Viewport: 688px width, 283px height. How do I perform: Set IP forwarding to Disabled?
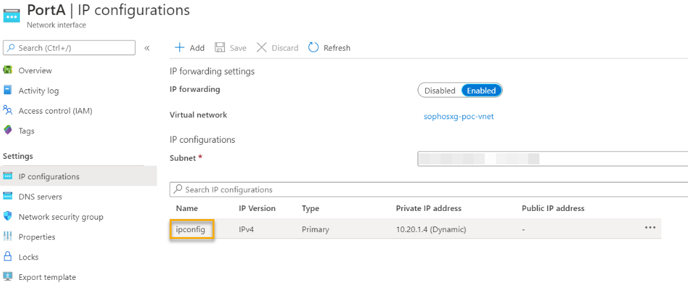coord(439,91)
